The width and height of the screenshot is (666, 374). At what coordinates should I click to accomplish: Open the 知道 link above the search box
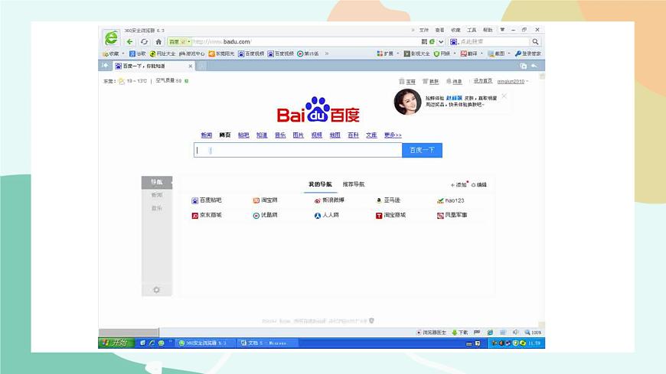click(262, 135)
